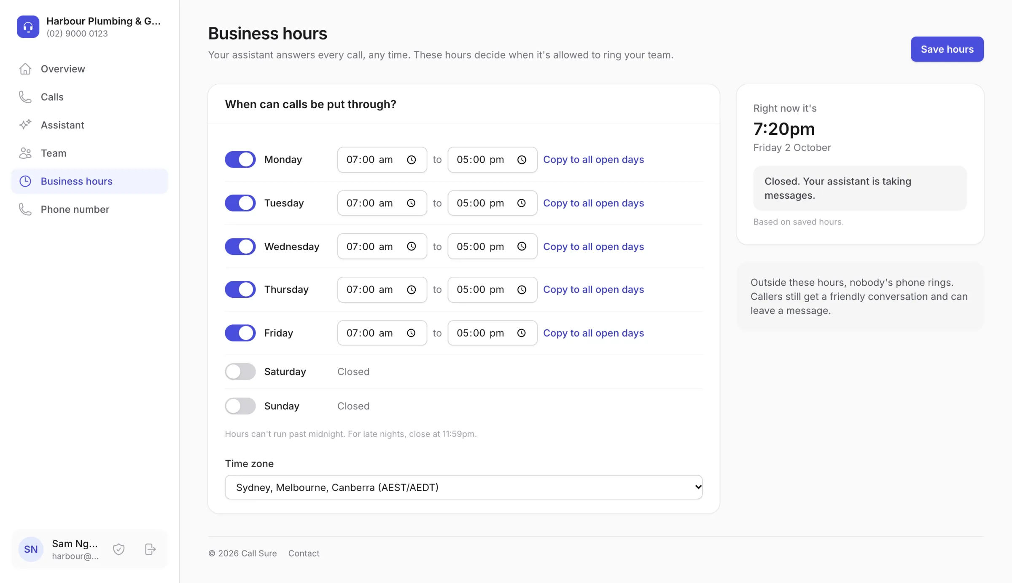Viewport: 1012px width, 583px height.
Task: Open the Time zone dropdown
Action: click(x=463, y=487)
